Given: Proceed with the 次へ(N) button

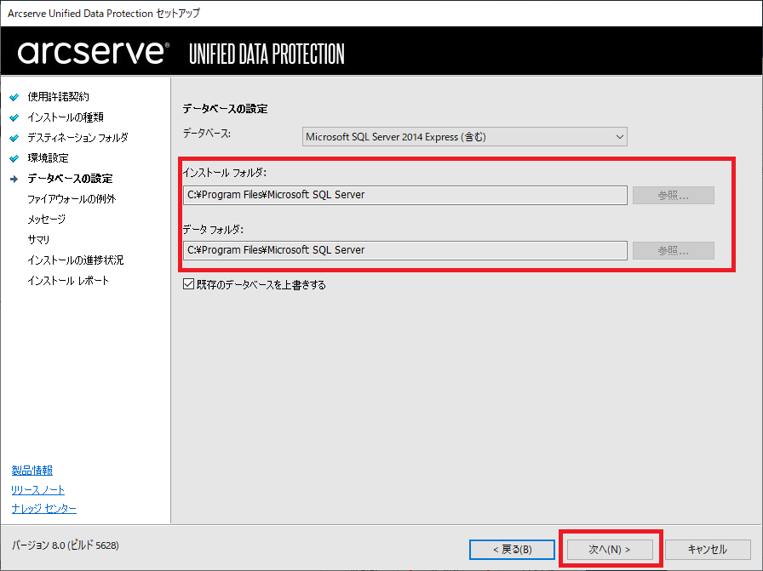Looking at the screenshot, I should 610,550.
